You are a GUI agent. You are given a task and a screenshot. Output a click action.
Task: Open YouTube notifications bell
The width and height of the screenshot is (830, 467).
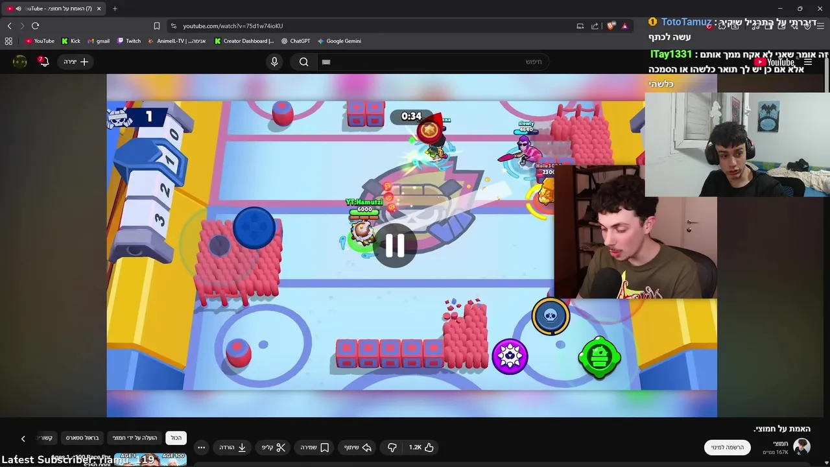pos(43,62)
